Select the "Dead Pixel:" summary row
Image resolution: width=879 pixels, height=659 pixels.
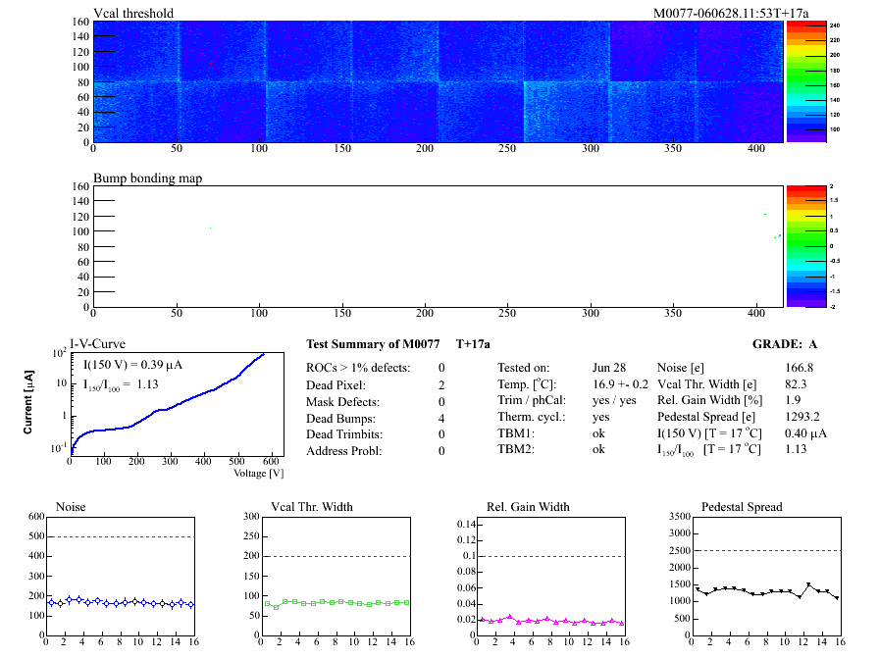coord(336,384)
